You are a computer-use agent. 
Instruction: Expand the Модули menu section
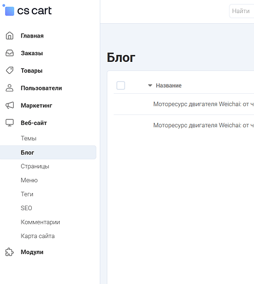point(32,252)
